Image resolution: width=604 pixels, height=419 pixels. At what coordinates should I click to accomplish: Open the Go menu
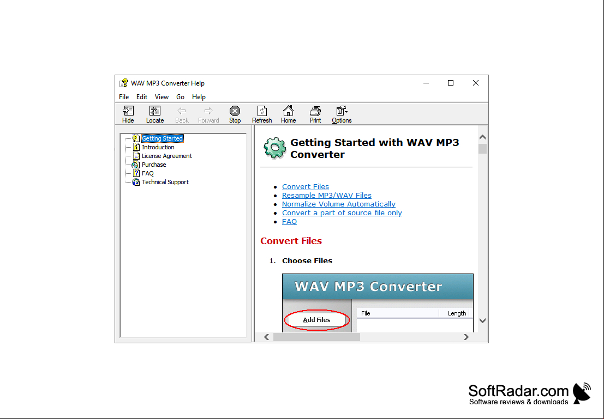click(180, 97)
